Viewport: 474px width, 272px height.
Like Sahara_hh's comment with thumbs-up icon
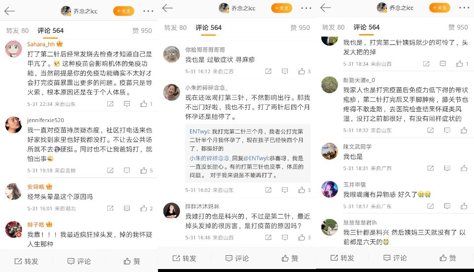(144, 104)
